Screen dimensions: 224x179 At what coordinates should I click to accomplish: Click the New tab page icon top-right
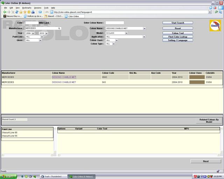211,8
